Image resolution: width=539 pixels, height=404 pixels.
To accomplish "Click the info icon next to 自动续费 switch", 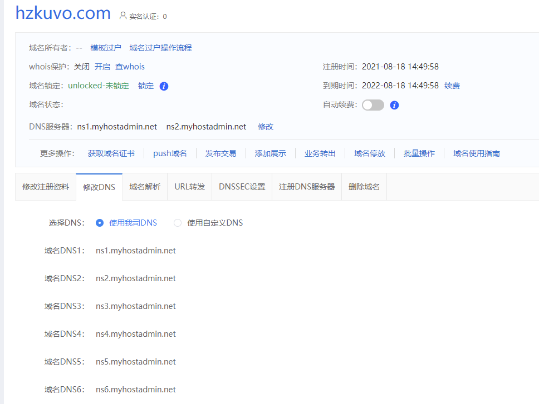I will click(x=394, y=105).
